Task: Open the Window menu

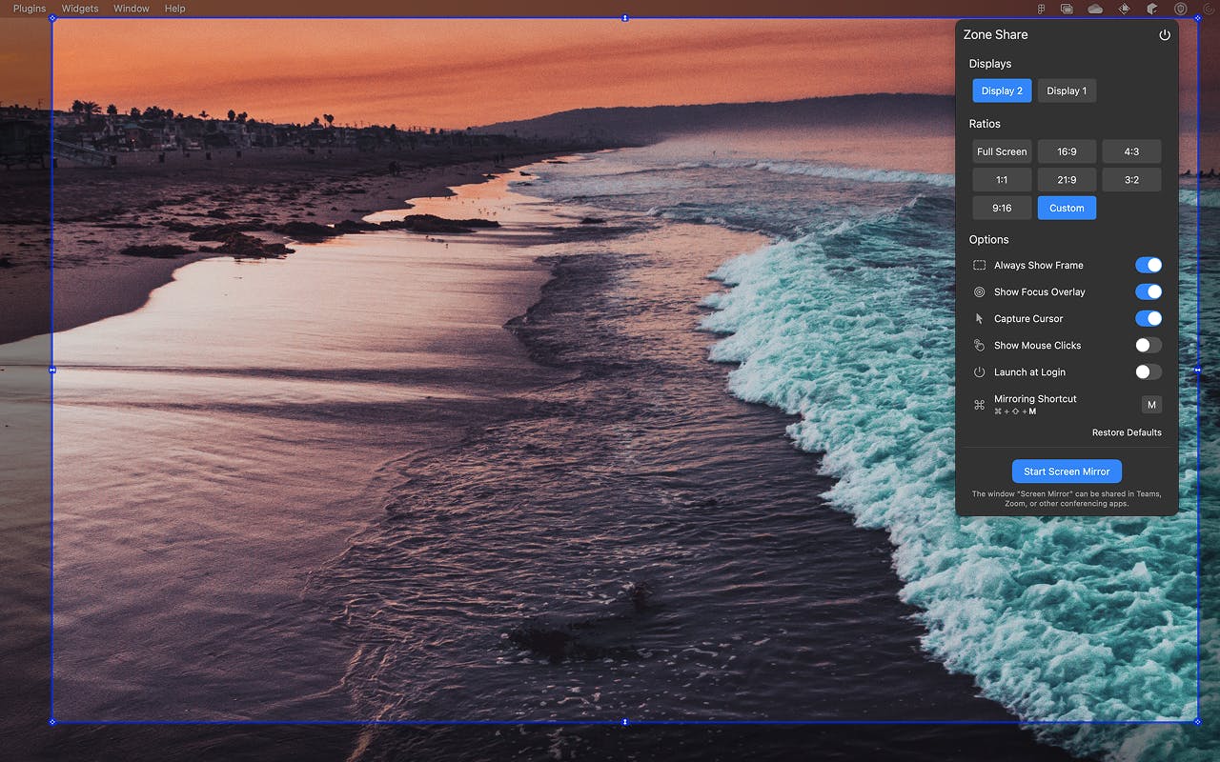Action: point(132,9)
